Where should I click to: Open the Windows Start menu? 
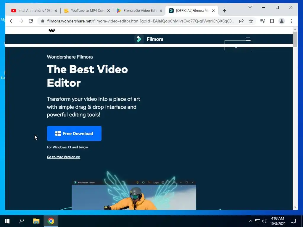click(7, 221)
